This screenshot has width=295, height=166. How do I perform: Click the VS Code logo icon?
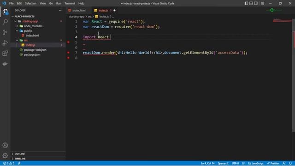point(4,3)
